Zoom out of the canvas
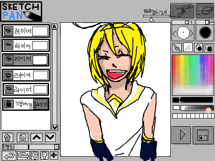 click(x=44, y=155)
